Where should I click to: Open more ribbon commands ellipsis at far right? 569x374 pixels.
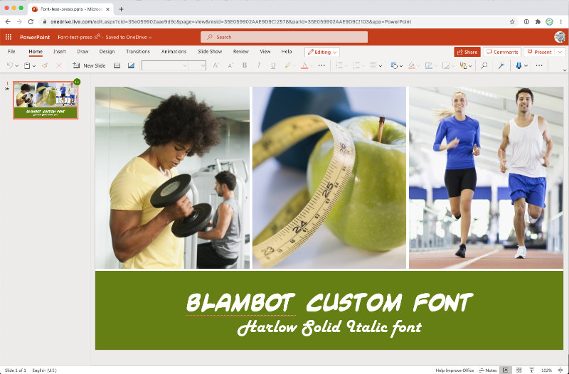pos(539,65)
